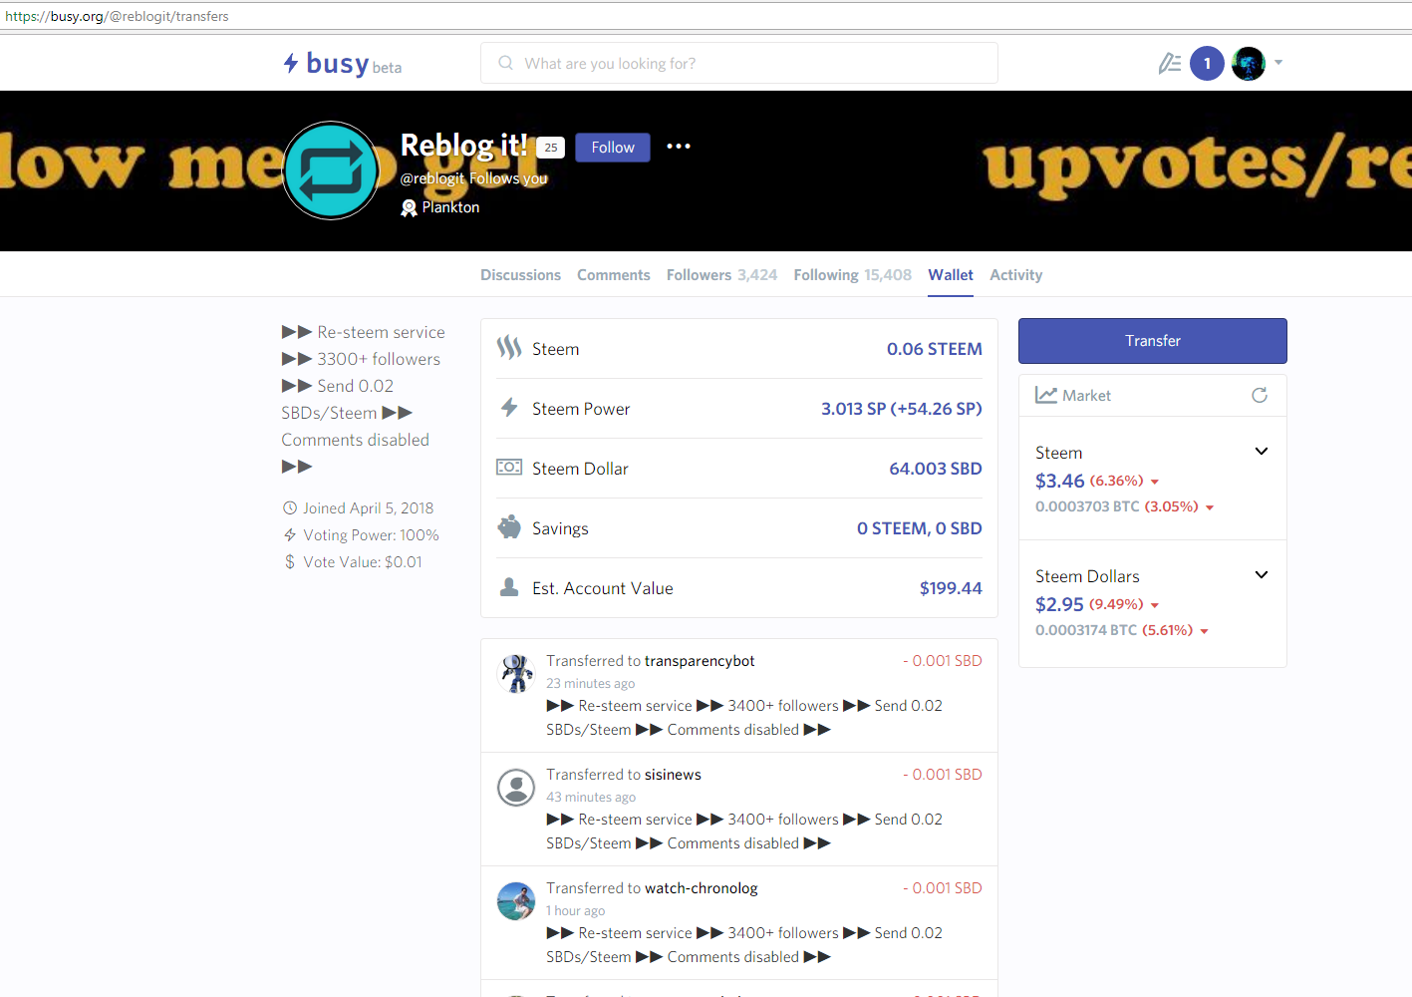
Task: Switch to the Discussions tab
Action: [x=520, y=275]
